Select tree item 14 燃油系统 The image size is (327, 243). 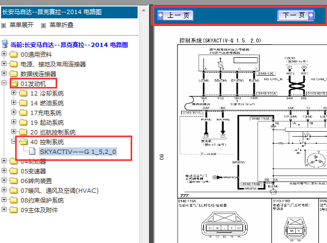click(47, 103)
